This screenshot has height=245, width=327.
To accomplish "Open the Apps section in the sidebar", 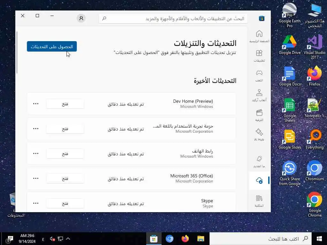I will click(259, 56).
